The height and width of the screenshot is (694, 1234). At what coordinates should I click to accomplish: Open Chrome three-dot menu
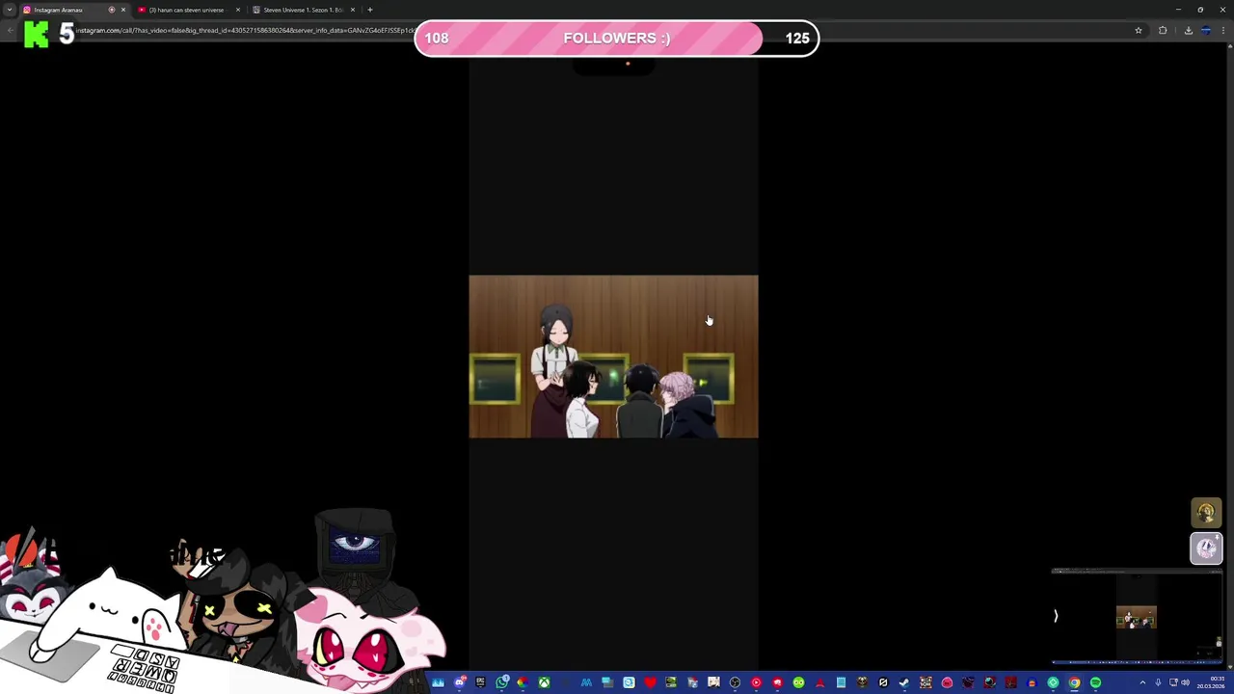pyautogui.click(x=1225, y=31)
